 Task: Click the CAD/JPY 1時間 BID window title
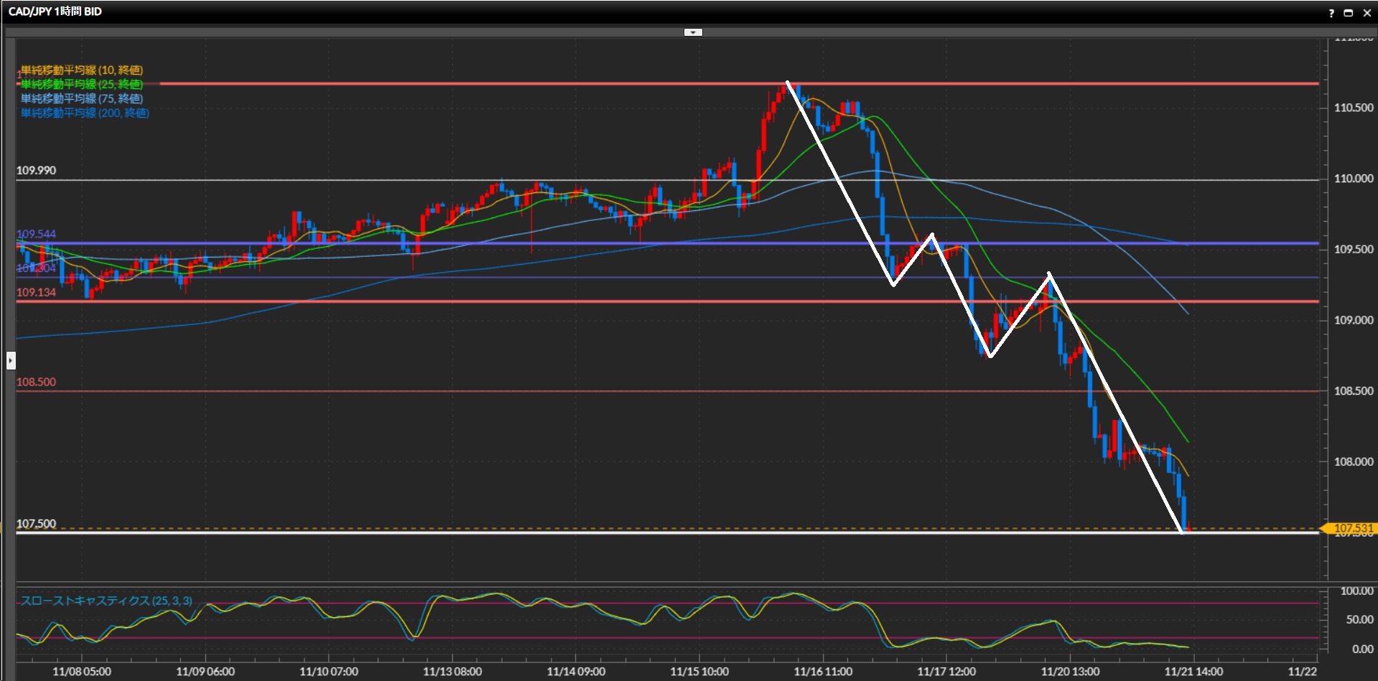(x=55, y=11)
